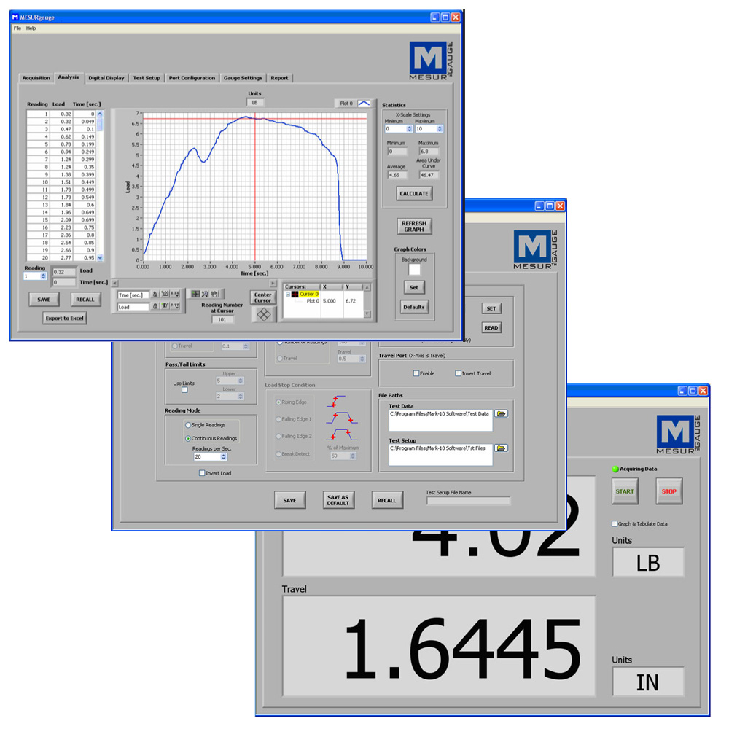Open the Help menu
The height and width of the screenshot is (729, 729).
click(x=31, y=28)
